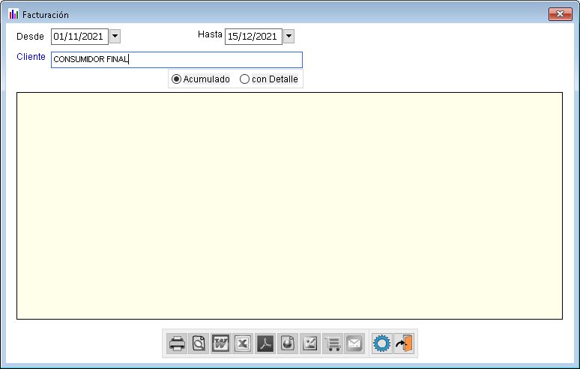
Task: Click the printer icon to print report
Action: pyautogui.click(x=177, y=344)
